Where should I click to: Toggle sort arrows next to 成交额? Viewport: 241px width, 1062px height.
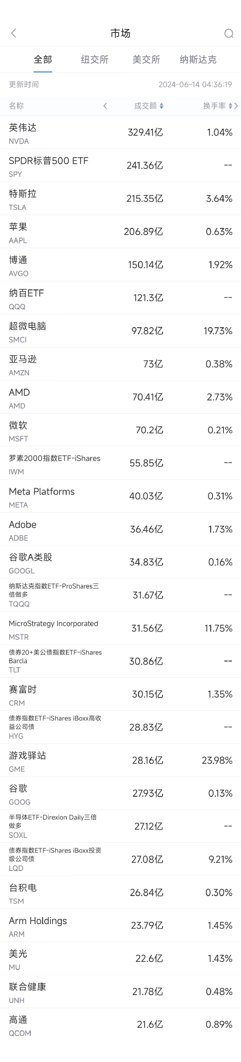click(x=162, y=106)
